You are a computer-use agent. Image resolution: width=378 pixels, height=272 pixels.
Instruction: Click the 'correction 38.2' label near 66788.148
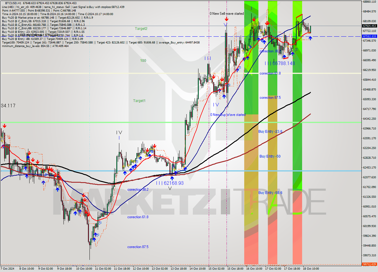[x=270, y=51]
